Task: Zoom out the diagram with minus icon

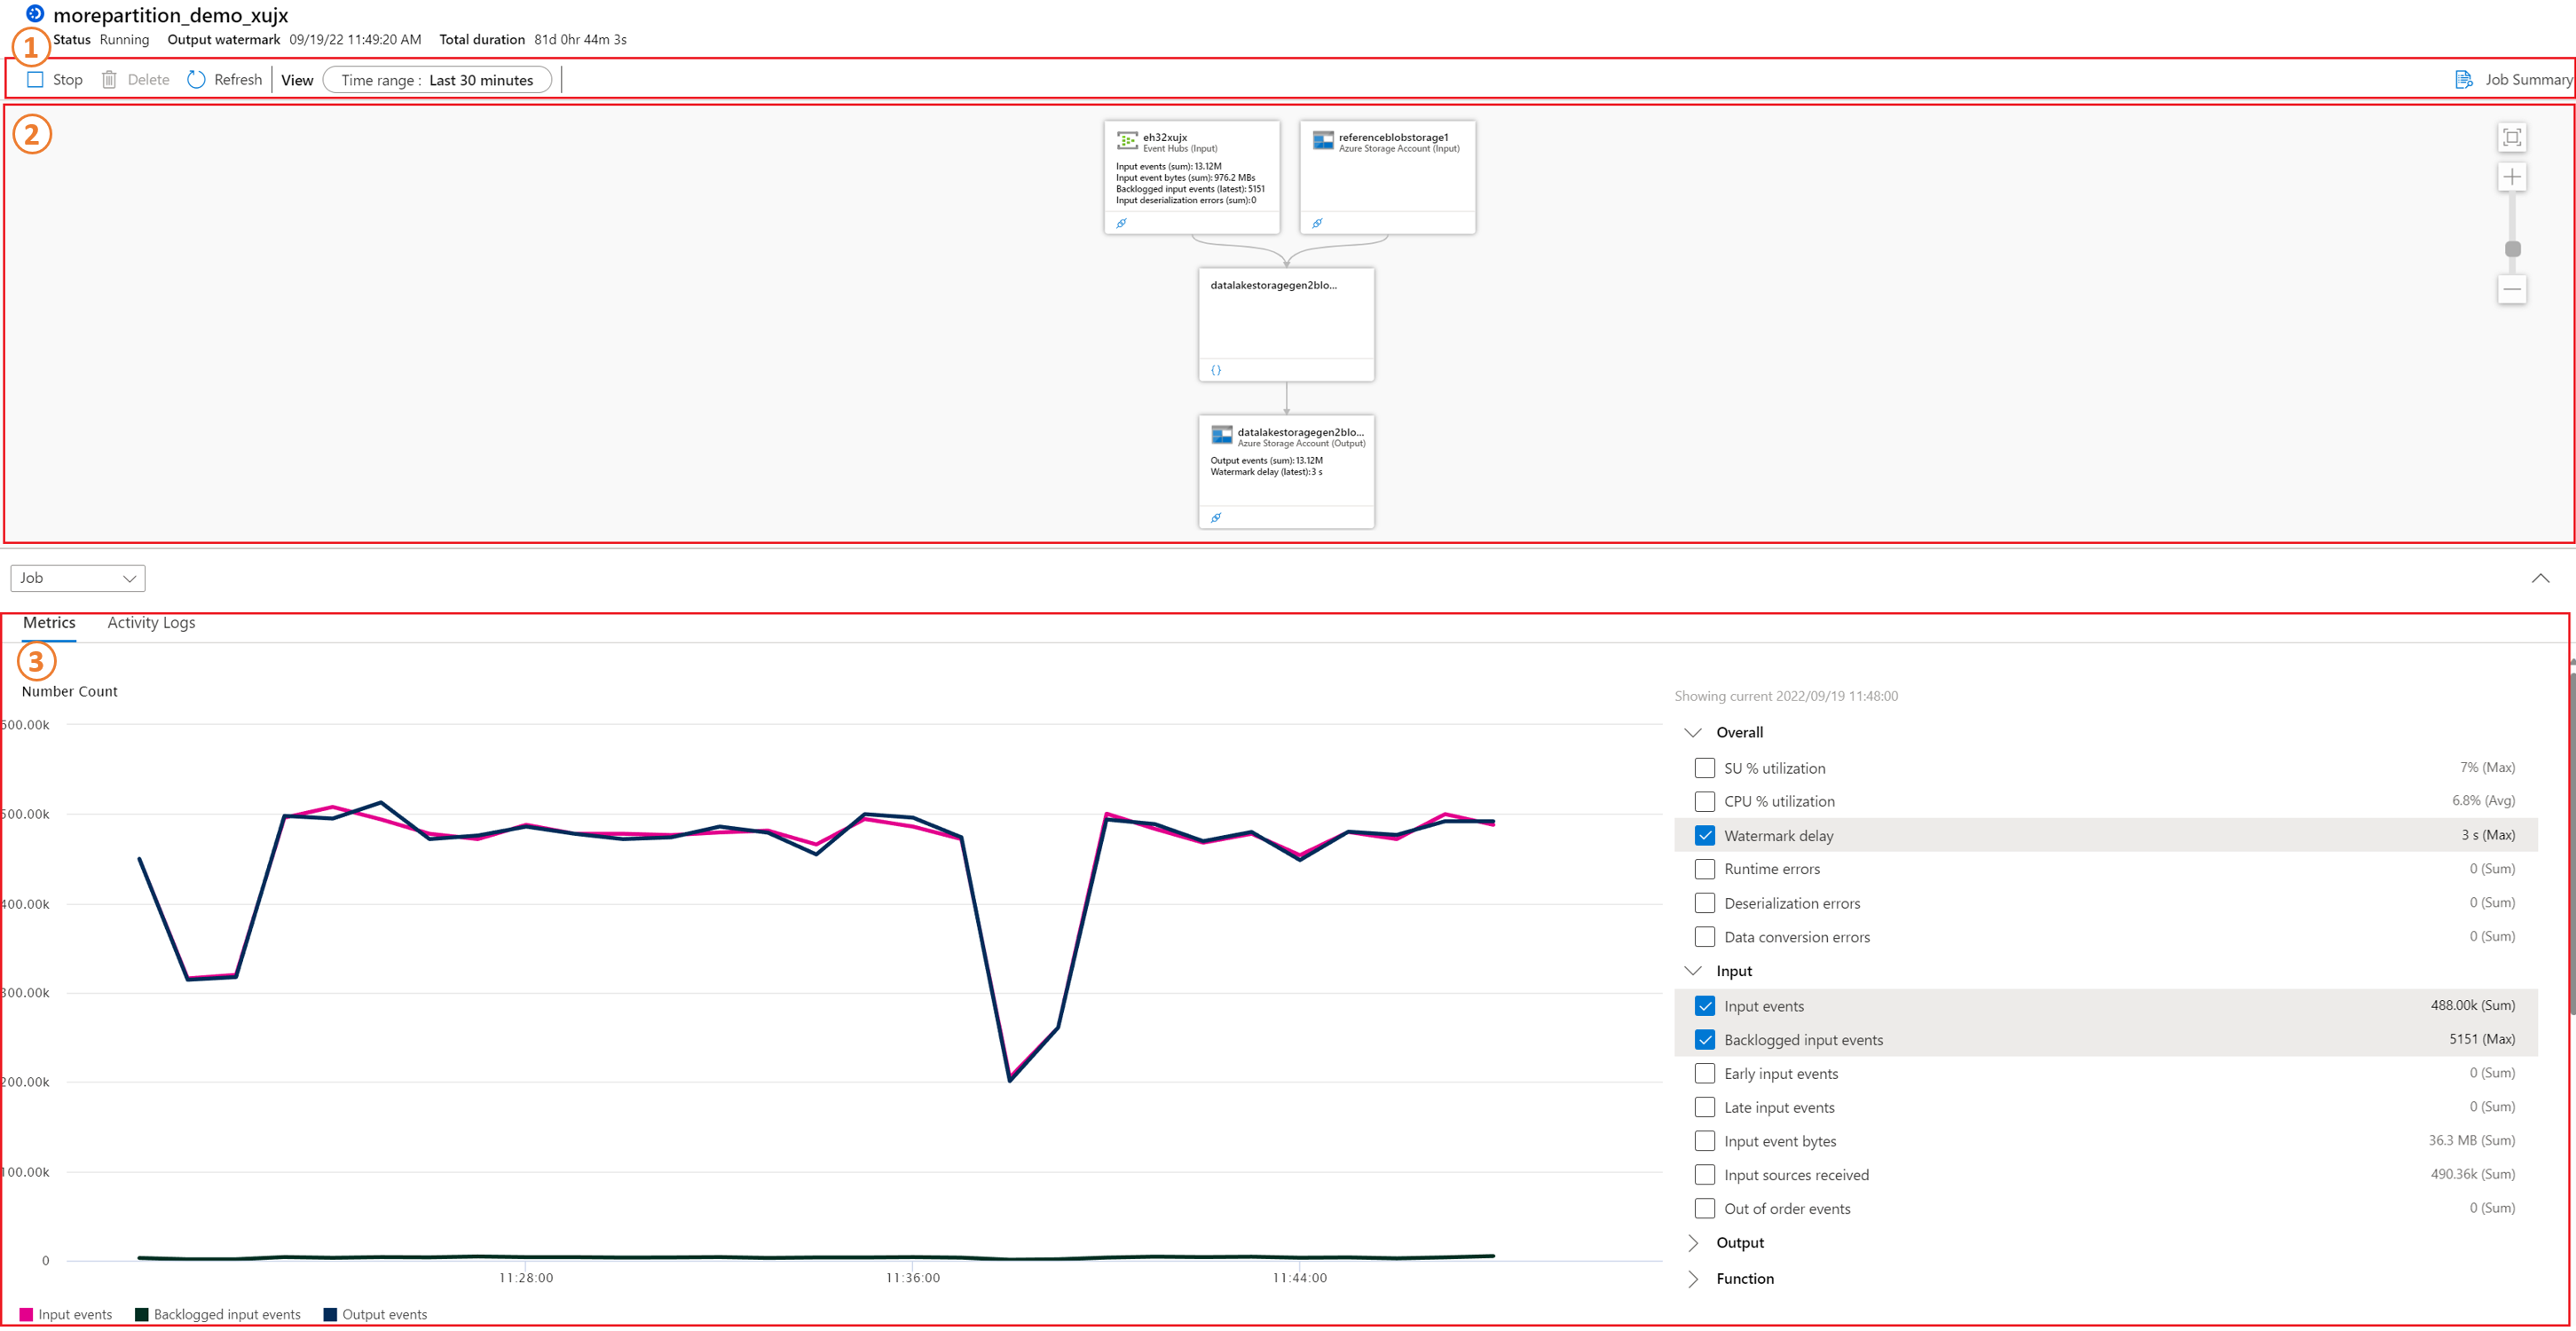Action: click(2511, 289)
